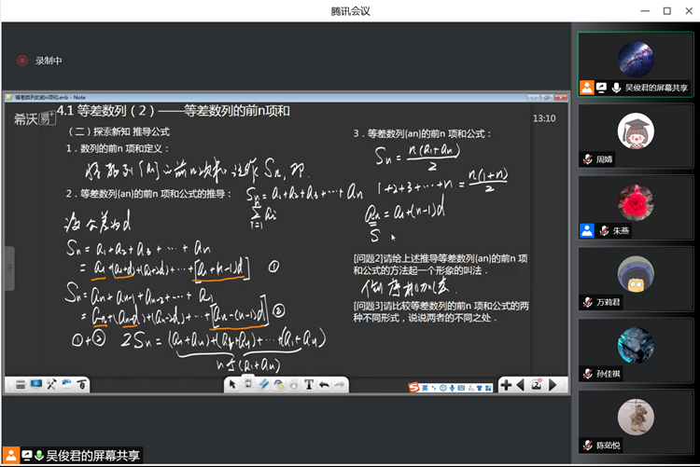Select the eraser tool in whiteboard toolbar
The image size is (700, 467).
263,385
